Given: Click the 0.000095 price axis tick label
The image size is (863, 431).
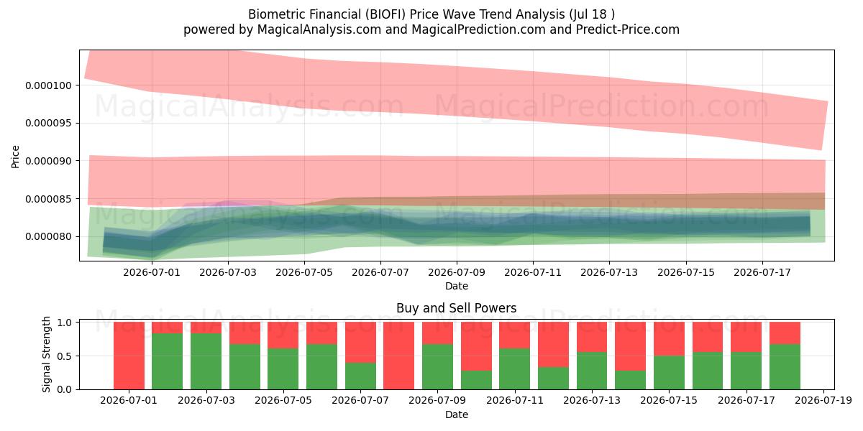Looking at the screenshot, I should tap(49, 123).
